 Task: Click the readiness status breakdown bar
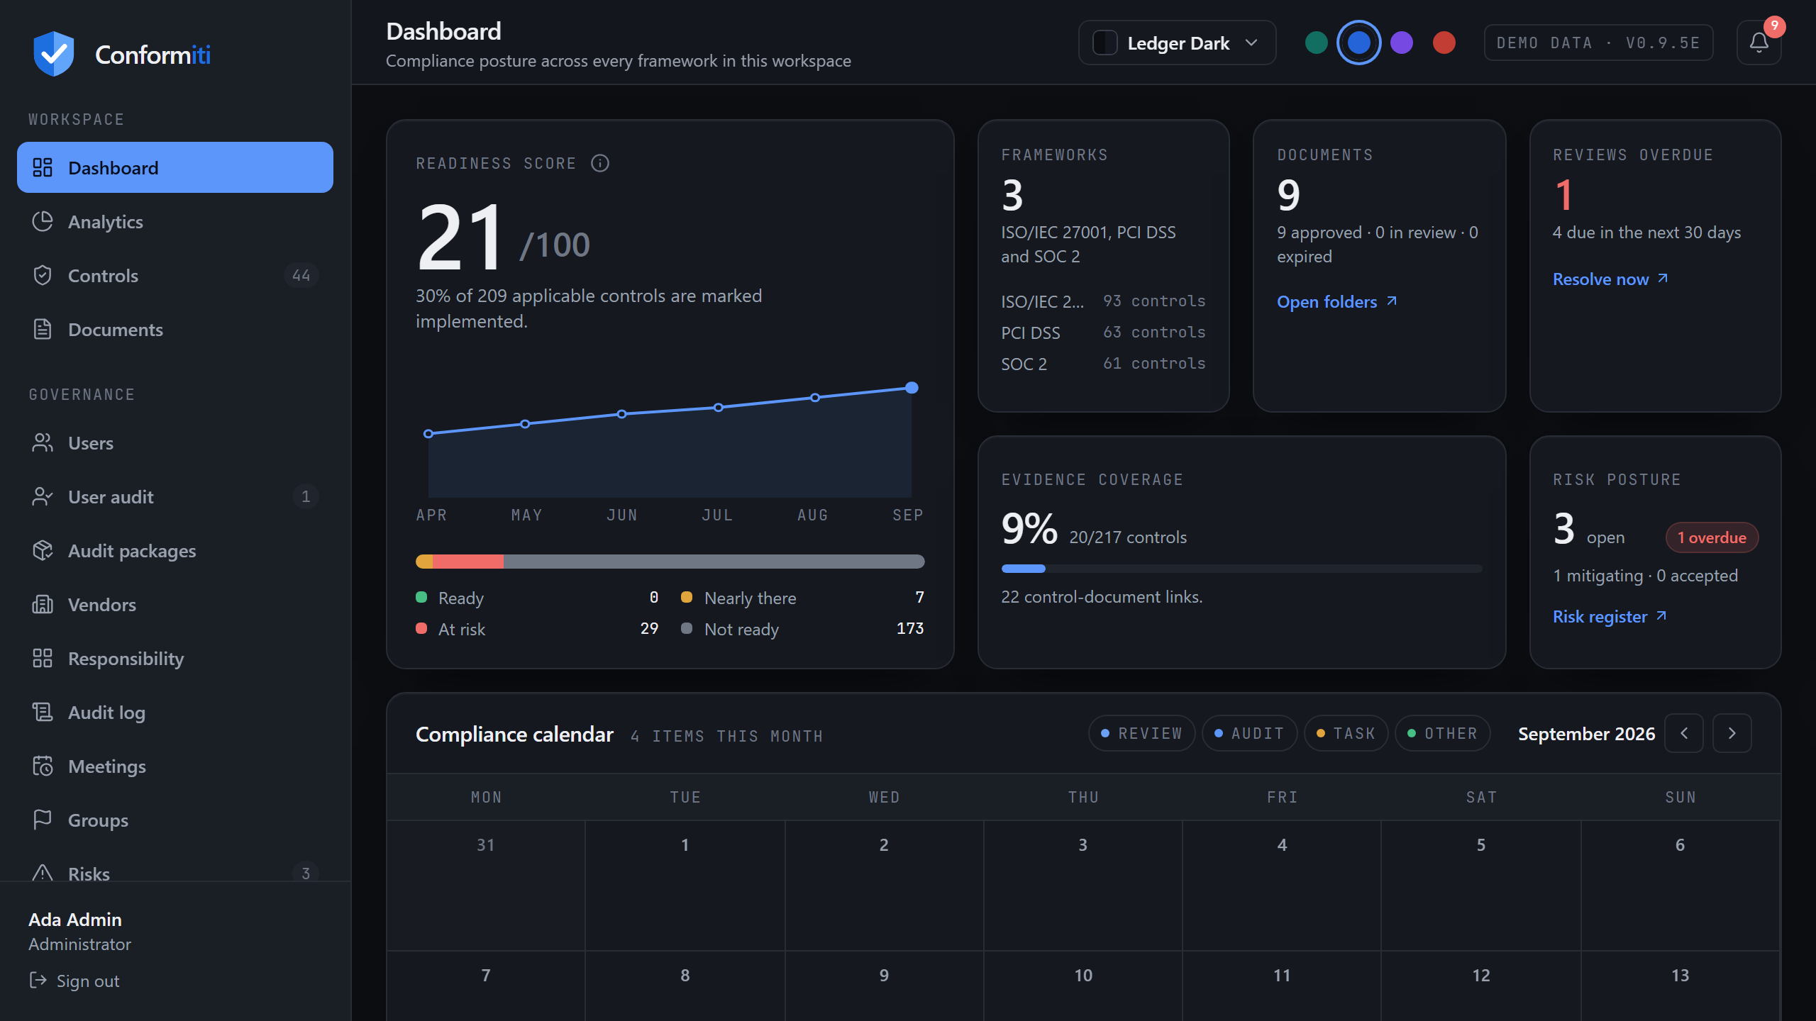click(x=670, y=562)
